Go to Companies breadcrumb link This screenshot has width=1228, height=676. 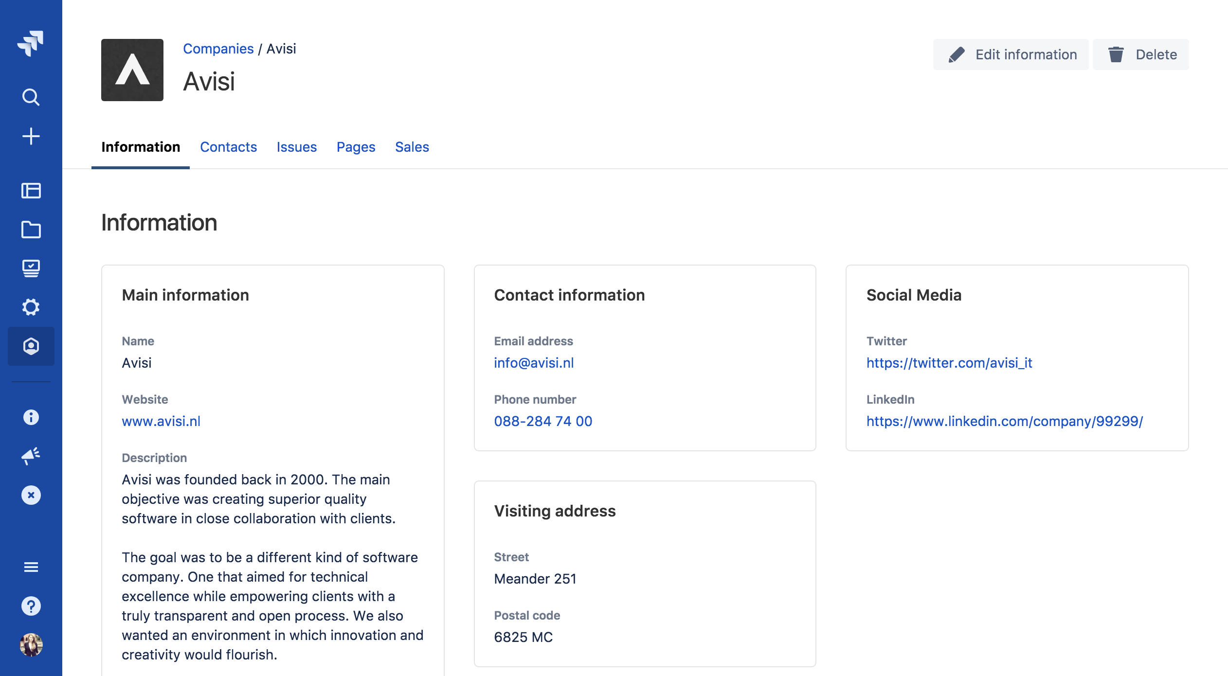click(218, 49)
